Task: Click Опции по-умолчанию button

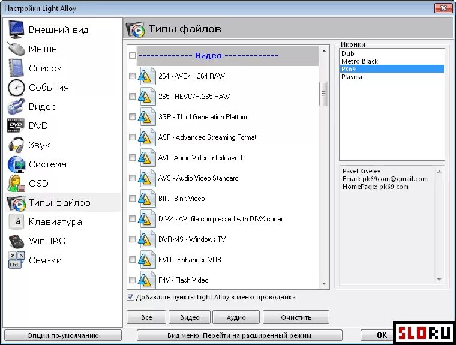Action: (x=63, y=335)
